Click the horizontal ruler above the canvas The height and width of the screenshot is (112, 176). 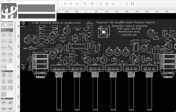click(116, 12)
